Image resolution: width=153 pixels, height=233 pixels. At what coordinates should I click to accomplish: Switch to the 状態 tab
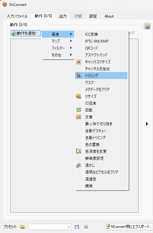(78, 16)
